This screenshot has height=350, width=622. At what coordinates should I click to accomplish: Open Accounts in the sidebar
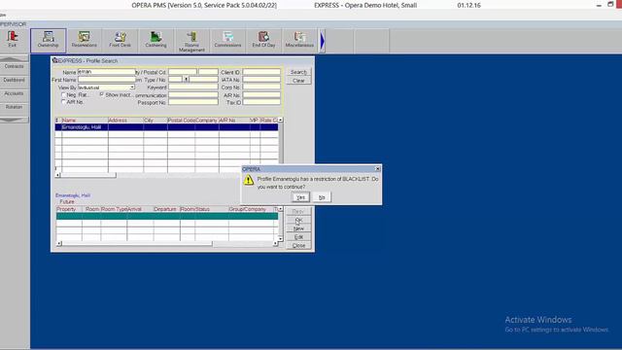(14, 93)
